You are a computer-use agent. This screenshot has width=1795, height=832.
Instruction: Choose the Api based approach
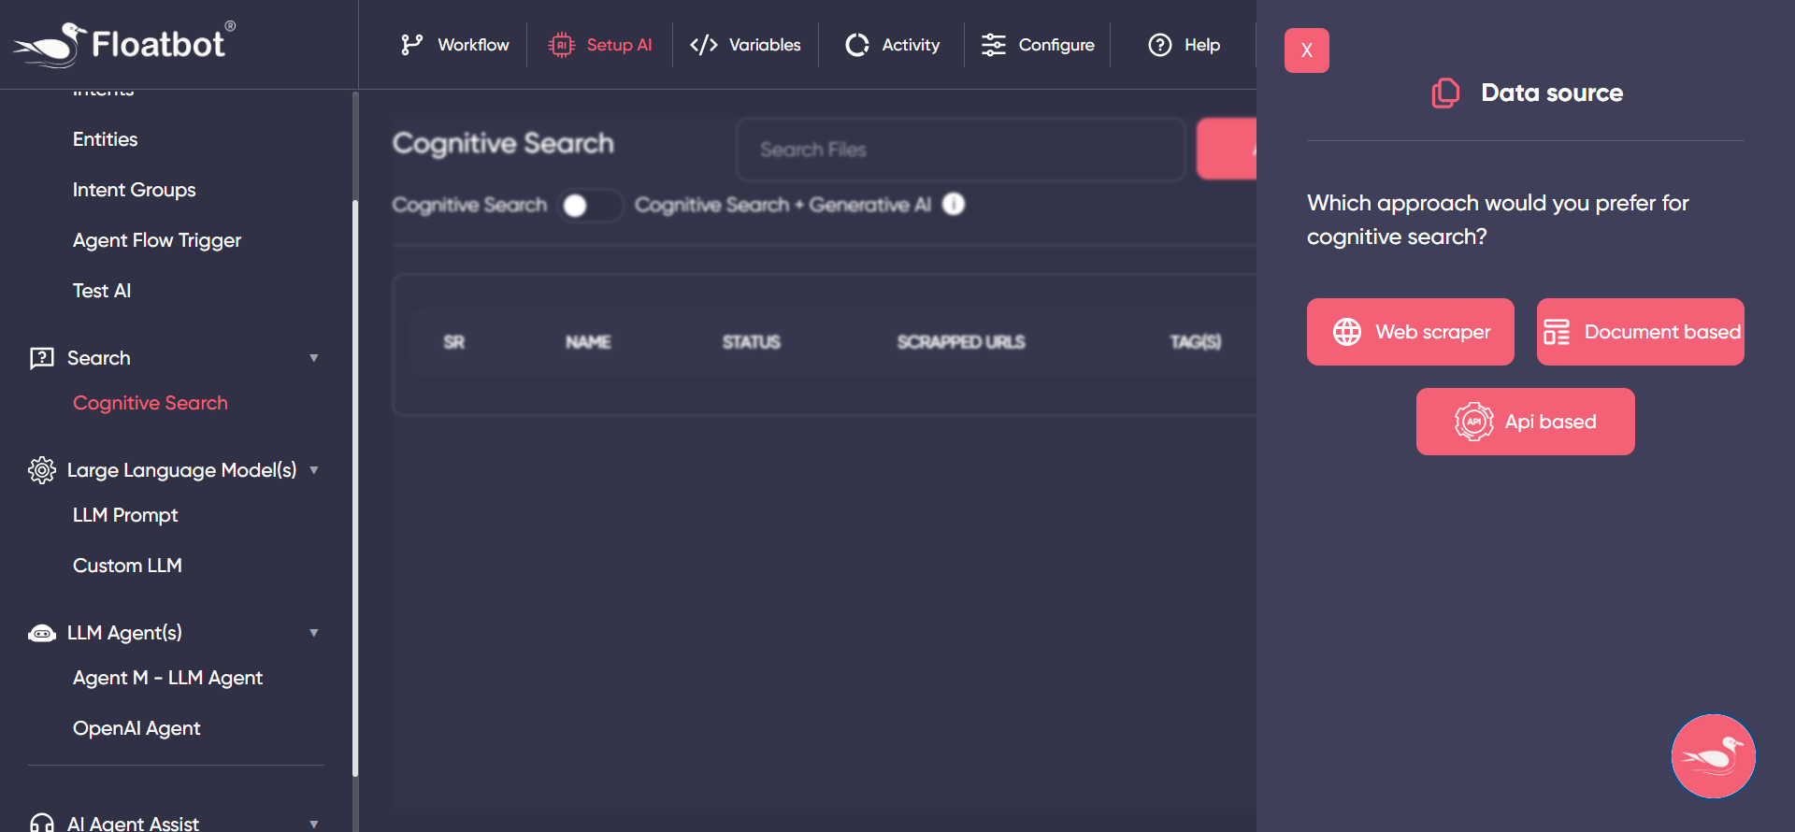tap(1526, 422)
